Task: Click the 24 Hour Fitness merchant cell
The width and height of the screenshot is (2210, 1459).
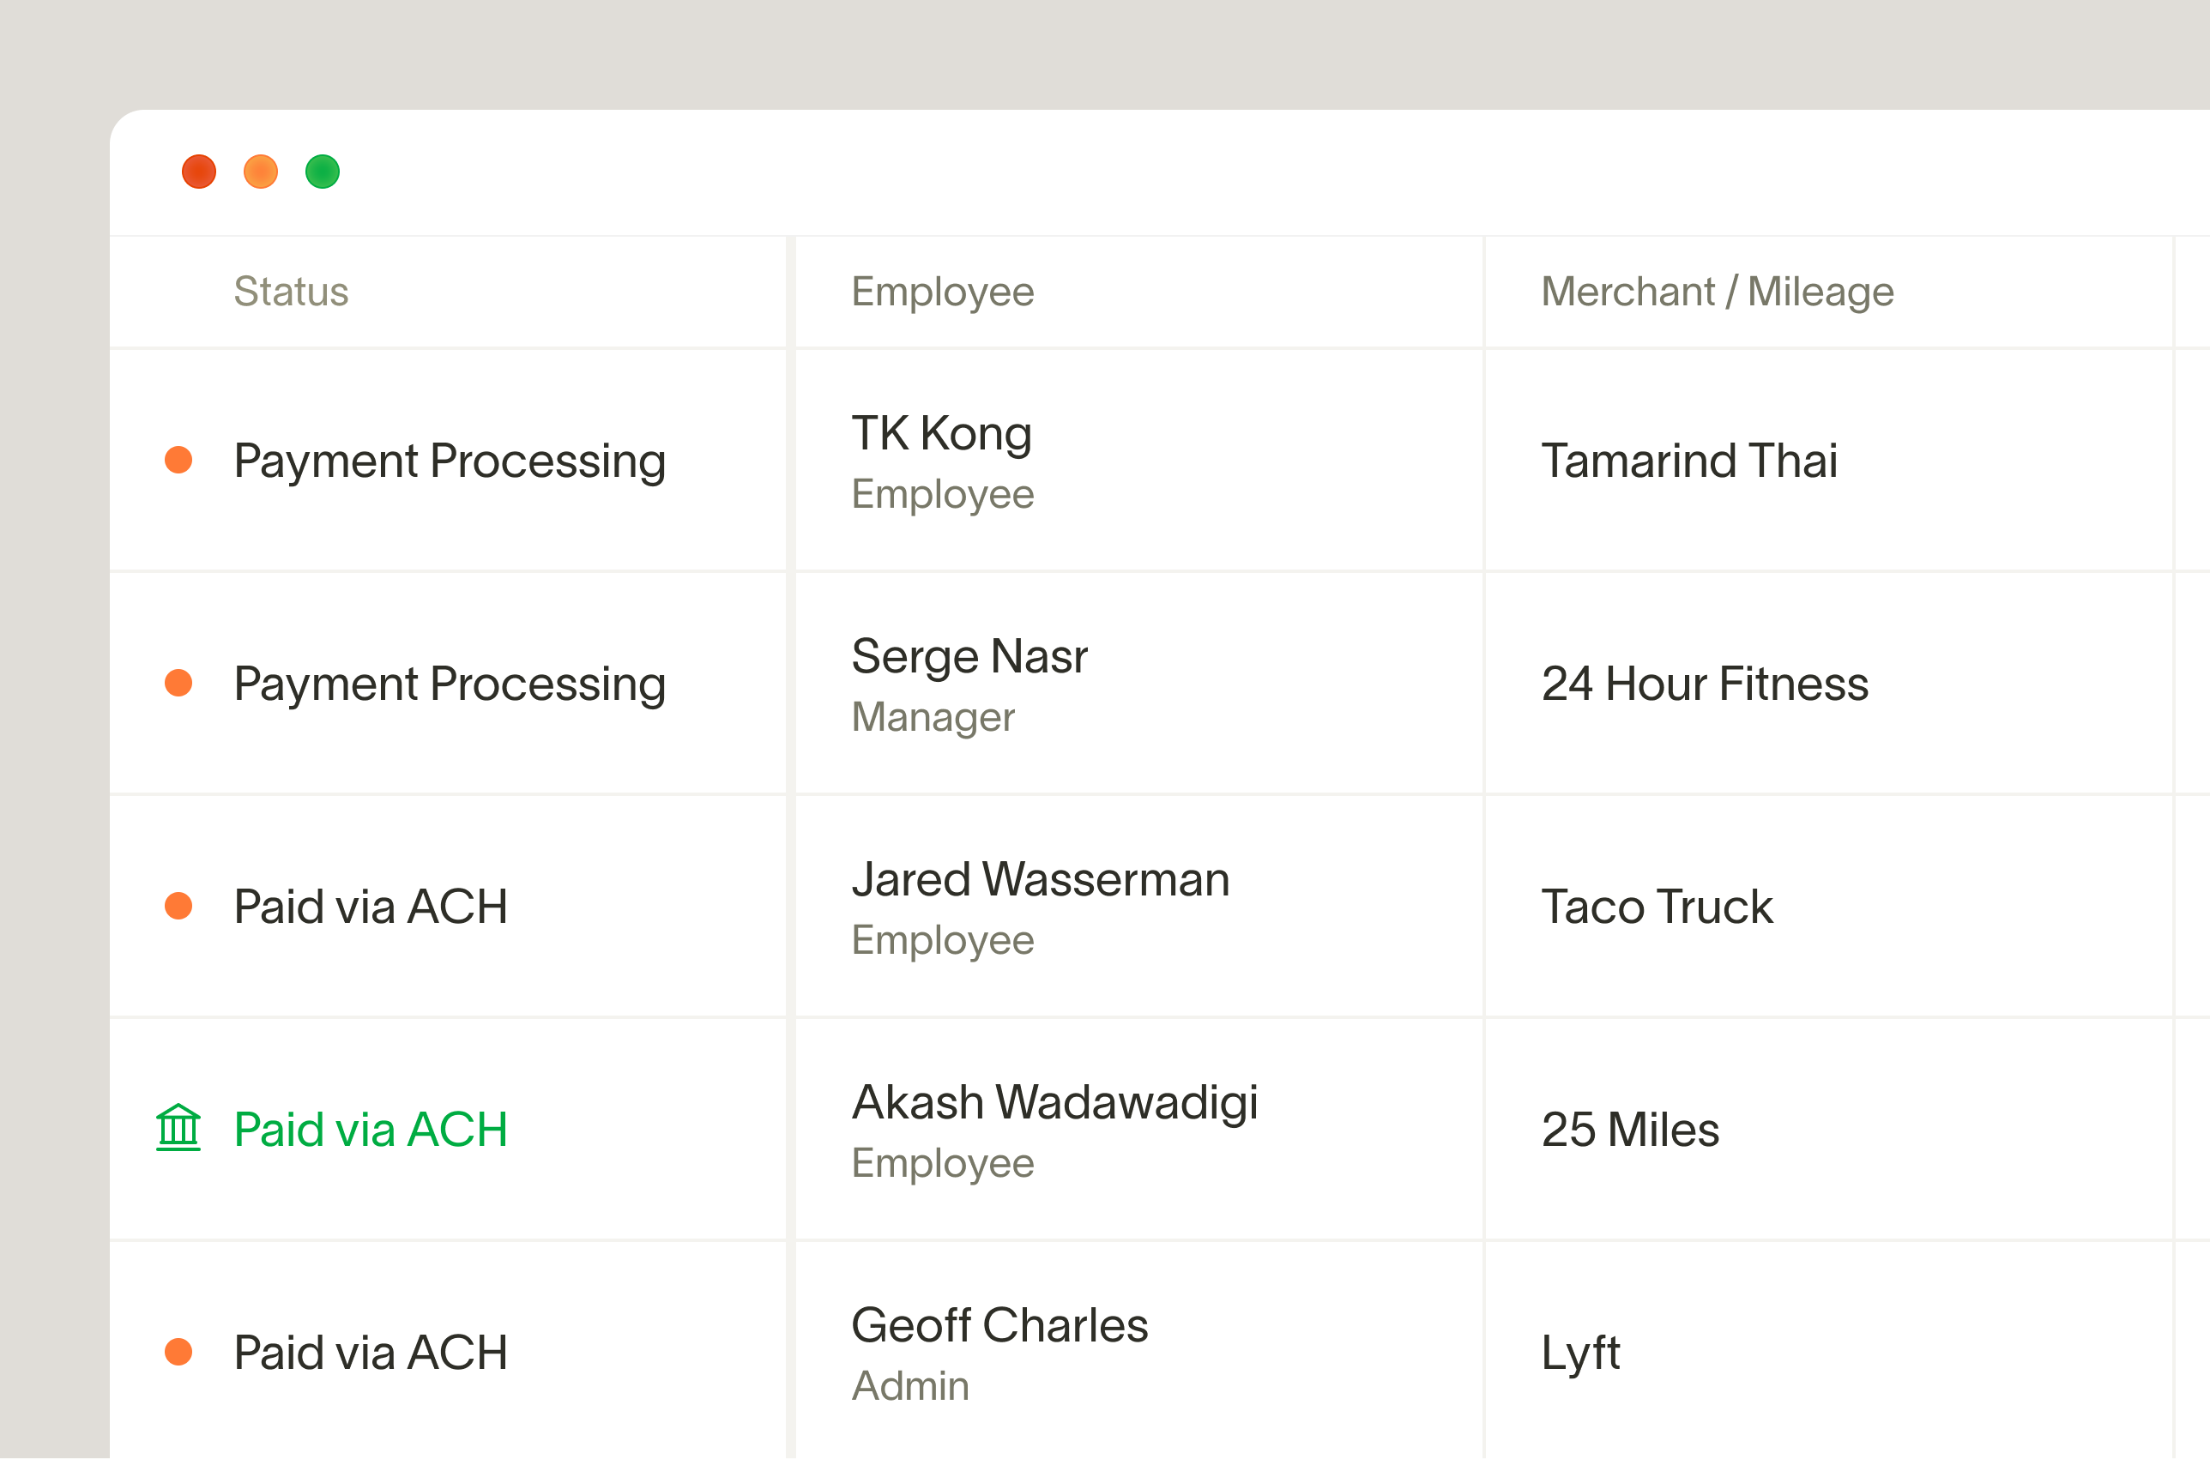Action: click(1704, 684)
